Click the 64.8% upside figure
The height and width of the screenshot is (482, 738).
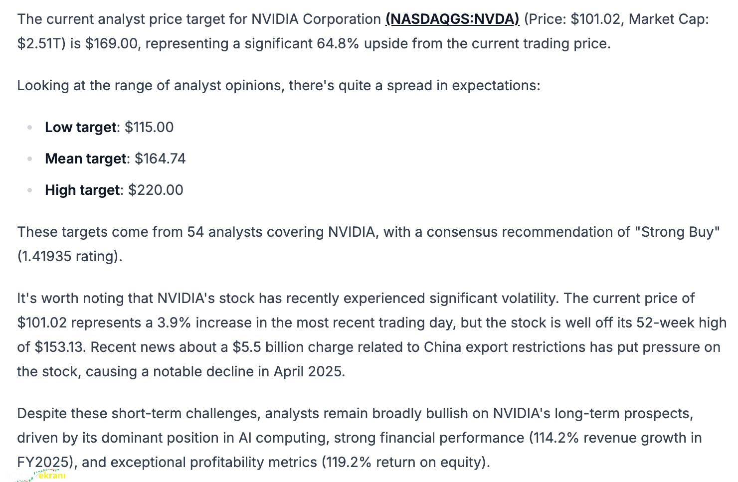point(338,43)
